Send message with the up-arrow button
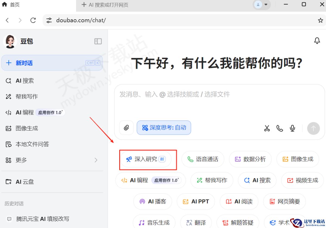Screen dimensions: 326x228 click(314, 128)
